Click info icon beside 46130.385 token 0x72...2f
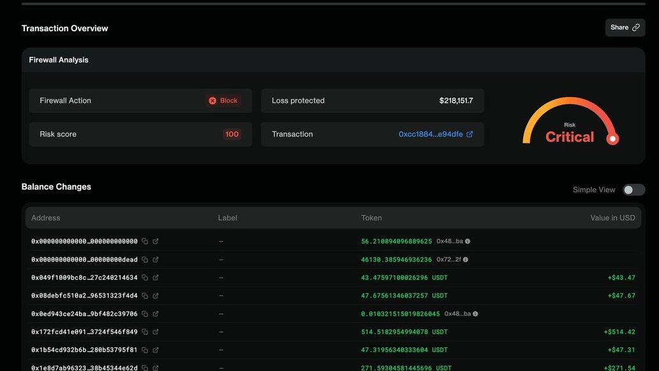Image resolution: width=659 pixels, height=371 pixels. 466,260
